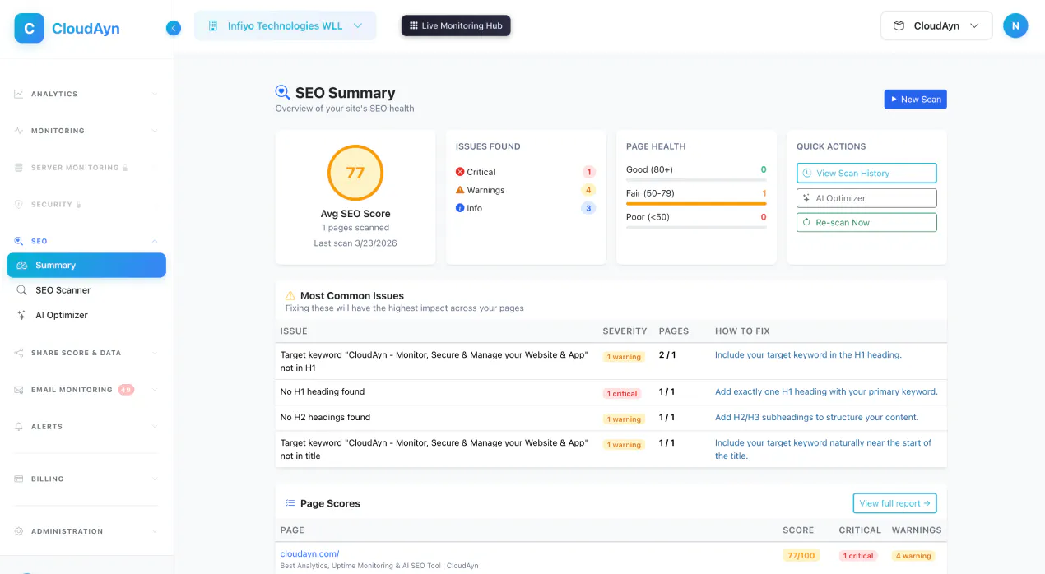Click the Page Scores list icon
This screenshot has height=574, width=1045.
(290, 503)
